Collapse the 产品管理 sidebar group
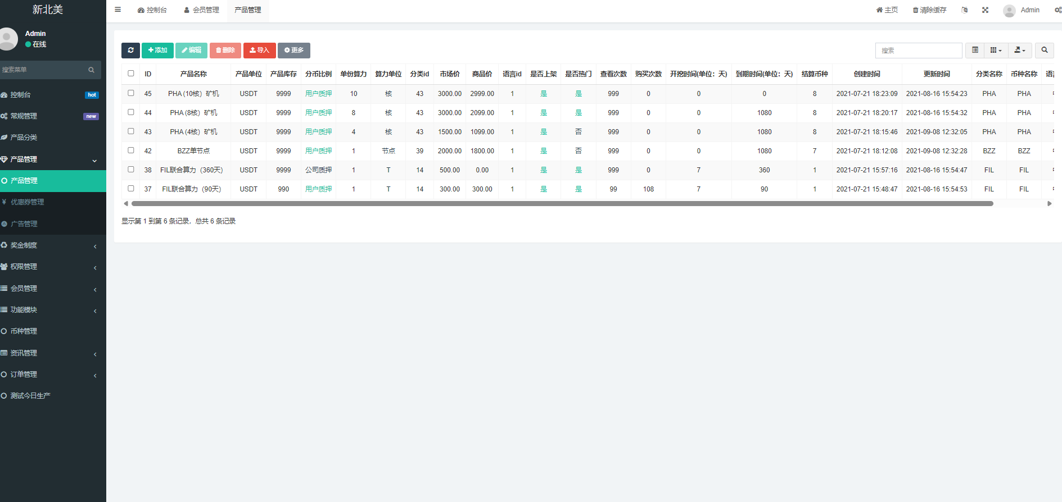The image size is (1062, 502). [53, 159]
